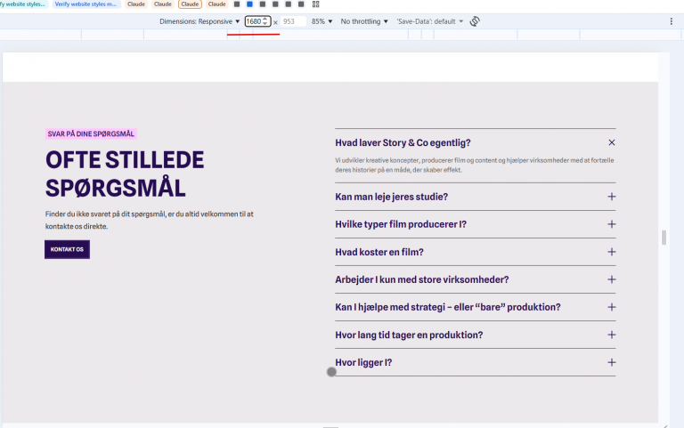The height and width of the screenshot is (428, 684).
Task: Click 'Hvor lang tid tager en produktion?' text
Action: pos(409,335)
